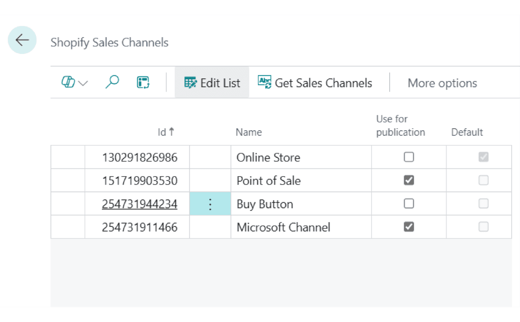520x322 pixels.
Task: Click the search magnifier icon
Action: (112, 83)
